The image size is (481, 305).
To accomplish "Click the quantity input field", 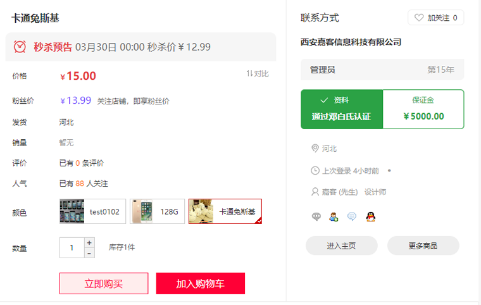I will (x=72, y=247).
